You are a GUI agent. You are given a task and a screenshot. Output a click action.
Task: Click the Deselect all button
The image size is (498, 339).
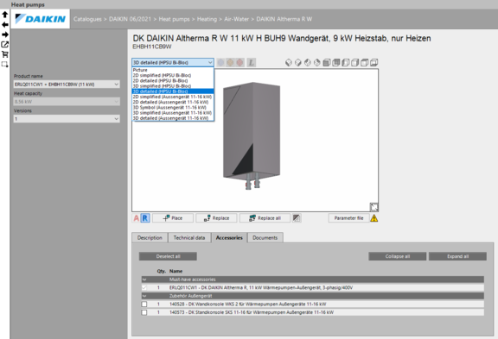168,256
